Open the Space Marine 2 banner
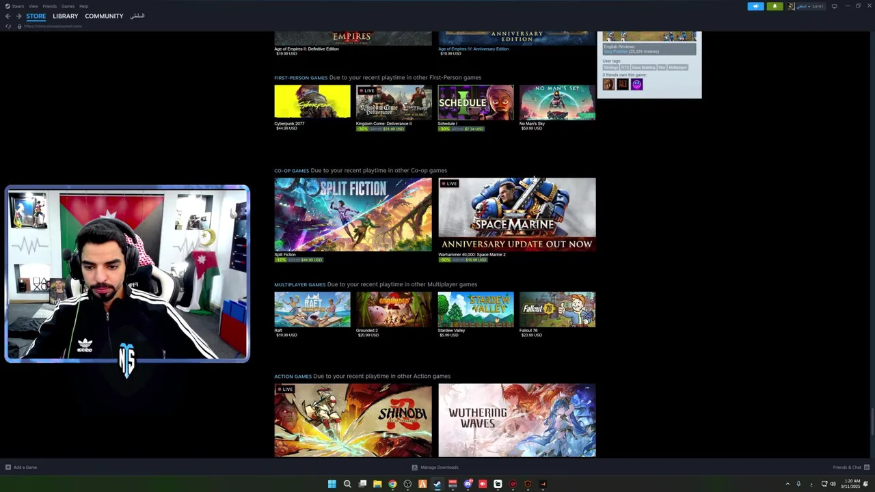 [x=517, y=215]
